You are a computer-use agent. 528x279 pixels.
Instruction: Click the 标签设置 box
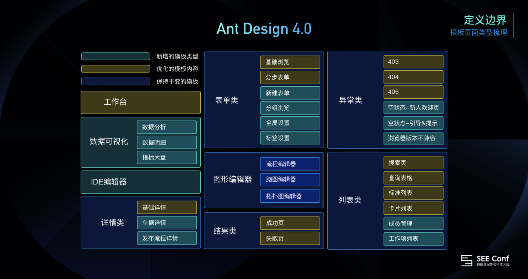click(x=290, y=138)
